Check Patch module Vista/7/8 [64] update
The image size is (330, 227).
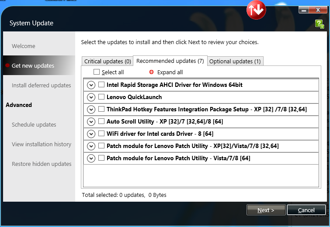(x=101, y=158)
